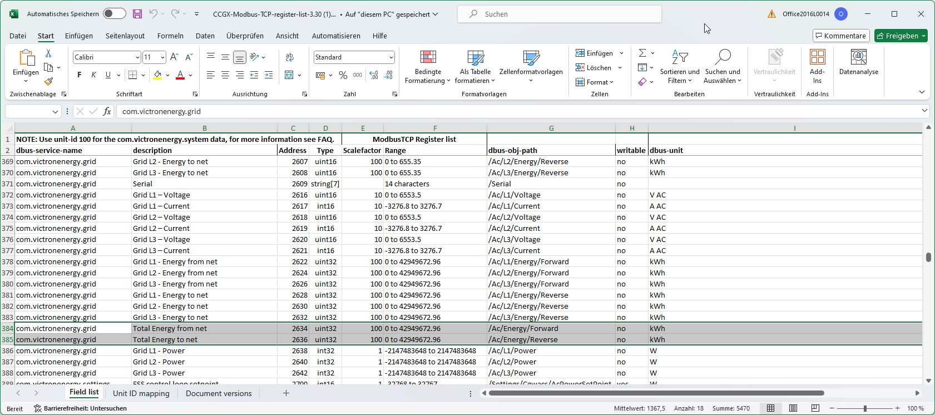
Task: Open Bedingte Formatierung
Action: pos(428,67)
